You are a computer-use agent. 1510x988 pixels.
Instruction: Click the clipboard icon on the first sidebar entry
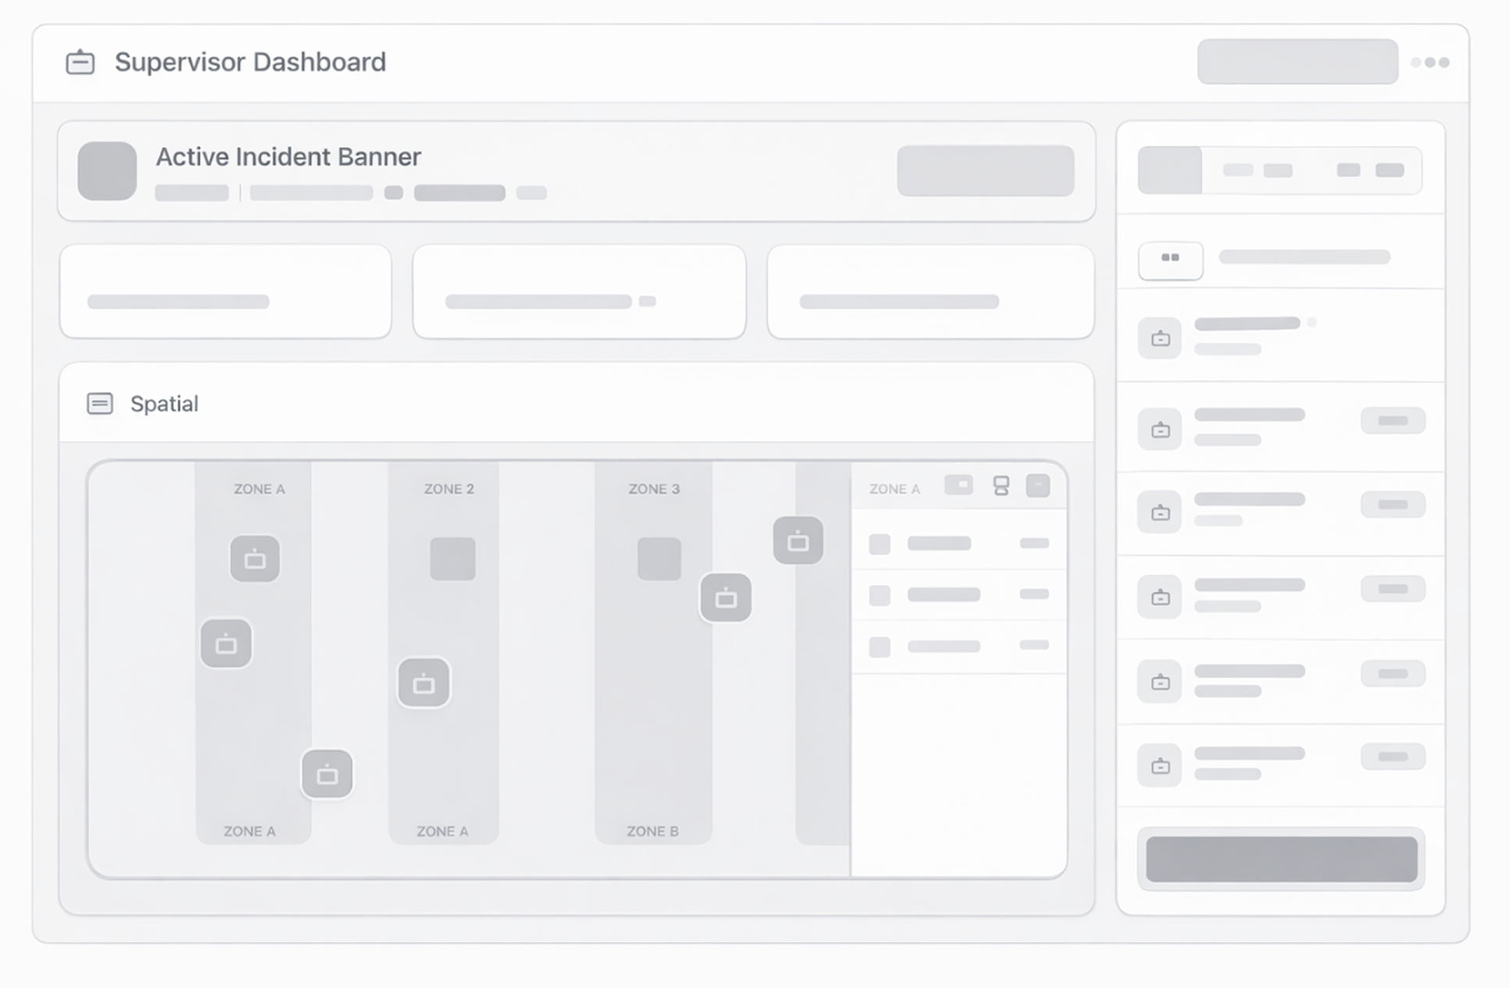(1160, 339)
